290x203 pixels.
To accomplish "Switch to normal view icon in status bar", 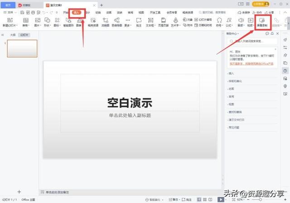I will coord(199,199).
